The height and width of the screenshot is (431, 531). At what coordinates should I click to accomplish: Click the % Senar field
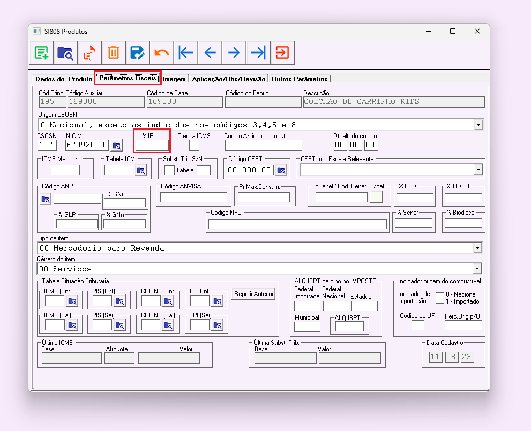[x=414, y=223]
